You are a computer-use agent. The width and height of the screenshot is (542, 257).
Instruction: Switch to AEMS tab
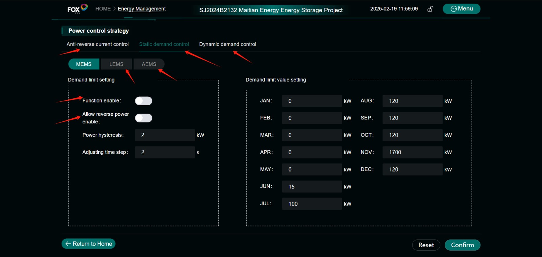point(149,64)
